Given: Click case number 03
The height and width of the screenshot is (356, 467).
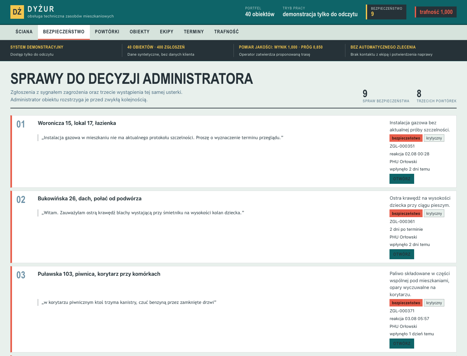Looking at the screenshot, I should tap(21, 275).
